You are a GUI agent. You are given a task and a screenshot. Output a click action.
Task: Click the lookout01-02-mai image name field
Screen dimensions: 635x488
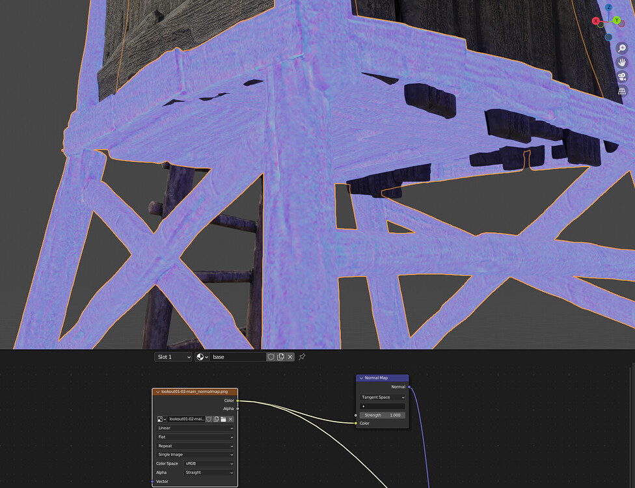pos(186,419)
